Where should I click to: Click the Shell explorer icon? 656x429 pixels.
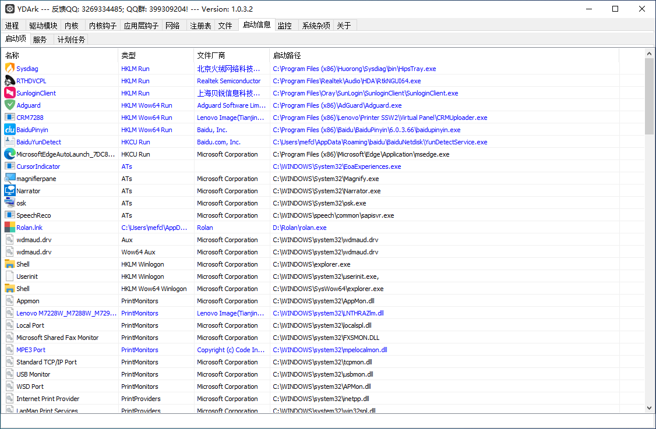coord(9,264)
